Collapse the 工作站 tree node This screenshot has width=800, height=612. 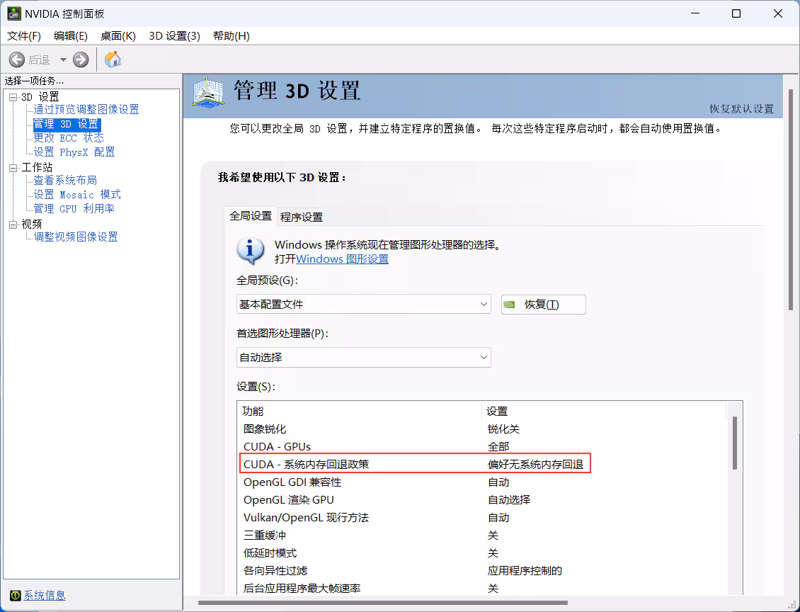tap(13, 167)
